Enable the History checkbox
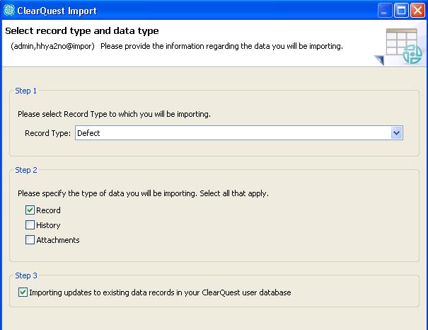The width and height of the screenshot is (428, 330). coord(30,225)
